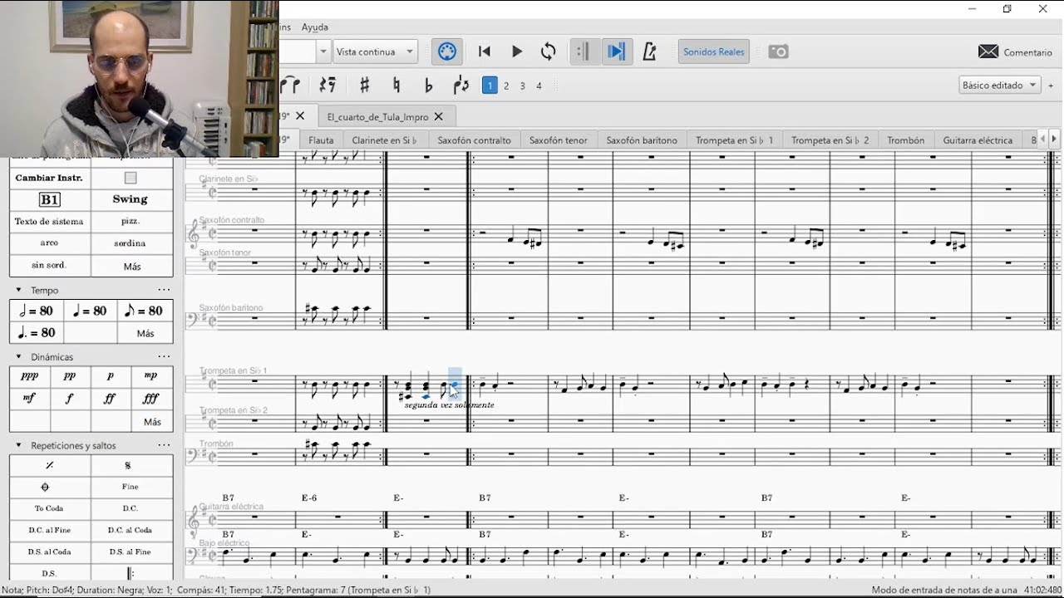The height and width of the screenshot is (598, 1064).
Task: Select eighth note = 80 tempo
Action: coord(145,311)
